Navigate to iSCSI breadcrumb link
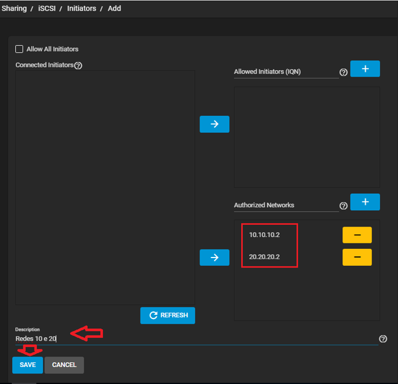Screen dimensions: 398x384 pyautogui.click(x=45, y=9)
